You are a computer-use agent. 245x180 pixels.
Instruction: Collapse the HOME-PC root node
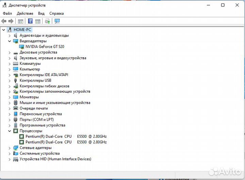pyautogui.click(x=4, y=30)
